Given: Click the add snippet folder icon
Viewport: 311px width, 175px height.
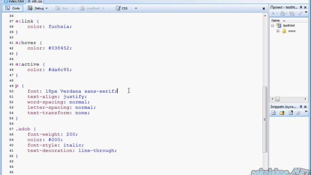Looking at the screenshot, I should click(282, 113).
